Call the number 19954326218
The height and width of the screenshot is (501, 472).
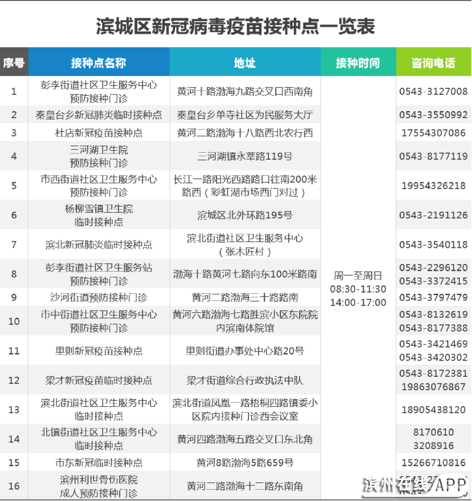click(433, 185)
